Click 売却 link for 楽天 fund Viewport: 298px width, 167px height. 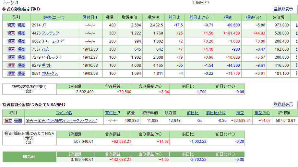coord(18,121)
